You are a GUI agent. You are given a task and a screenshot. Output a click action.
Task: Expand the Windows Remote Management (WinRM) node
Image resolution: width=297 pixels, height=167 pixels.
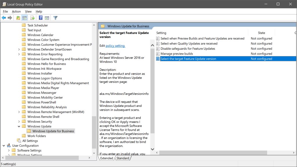coord(19,112)
